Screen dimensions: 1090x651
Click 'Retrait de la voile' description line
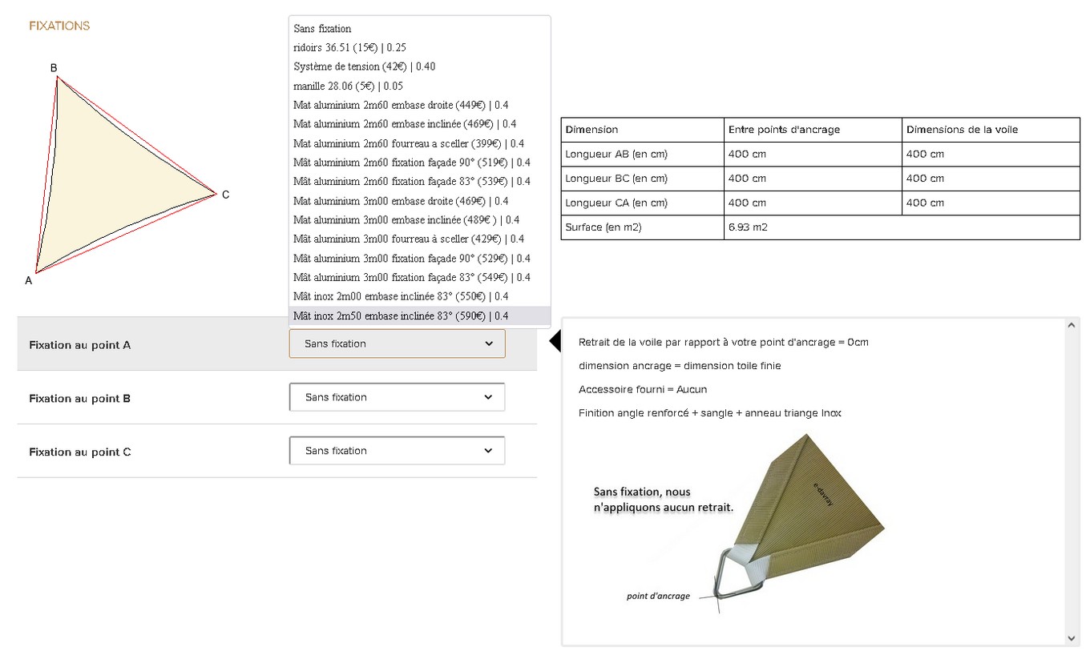click(723, 343)
